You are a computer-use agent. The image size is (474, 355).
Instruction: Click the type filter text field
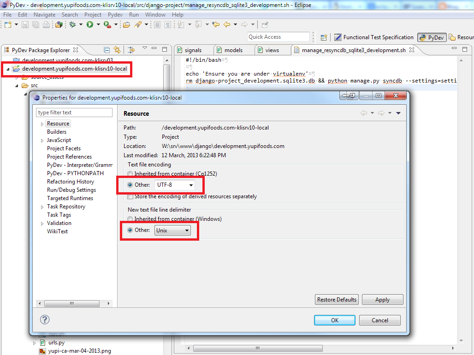click(x=74, y=112)
